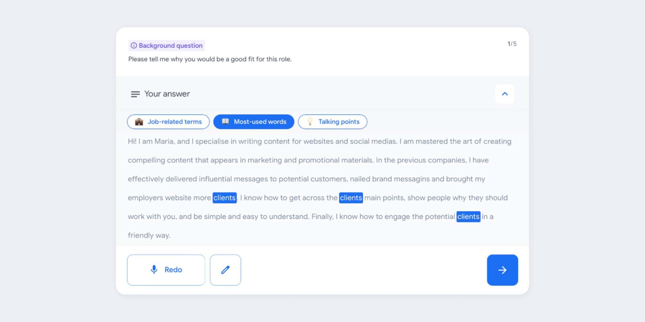Image resolution: width=645 pixels, height=322 pixels.
Task: Edit the answer with the pencil button
Action: pos(225,270)
